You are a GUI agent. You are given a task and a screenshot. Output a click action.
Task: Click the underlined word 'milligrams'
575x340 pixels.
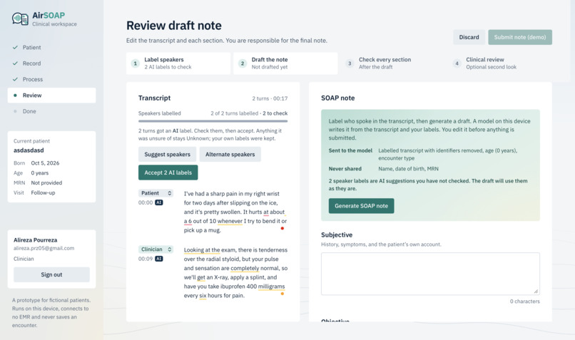(271, 286)
